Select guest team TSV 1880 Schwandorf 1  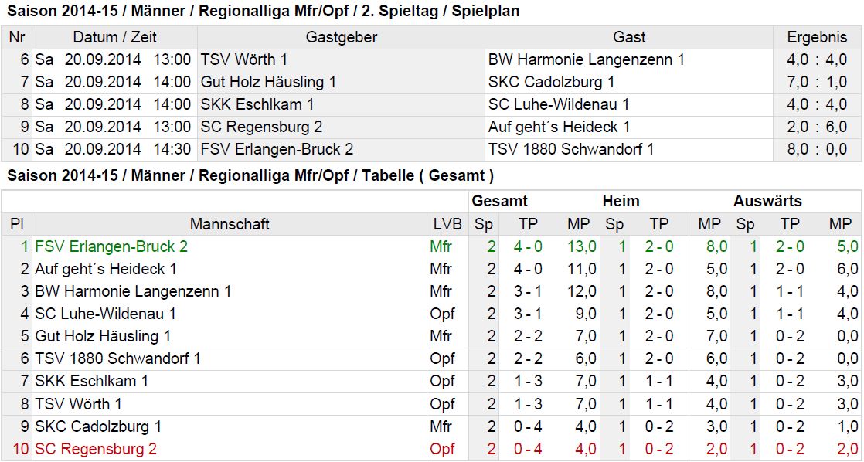[571, 149]
